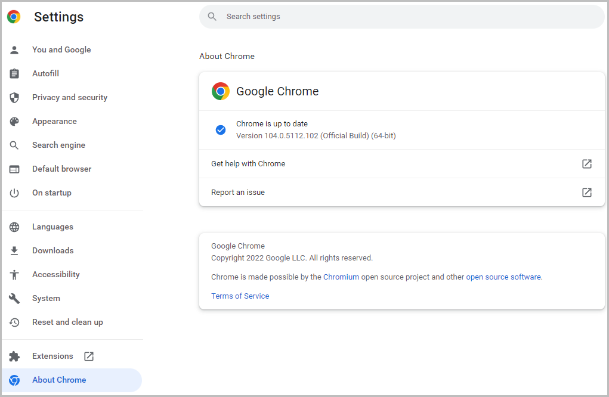Screen dimensions: 609x397
Task: Open the Terms of Service link
Action: [x=240, y=296]
